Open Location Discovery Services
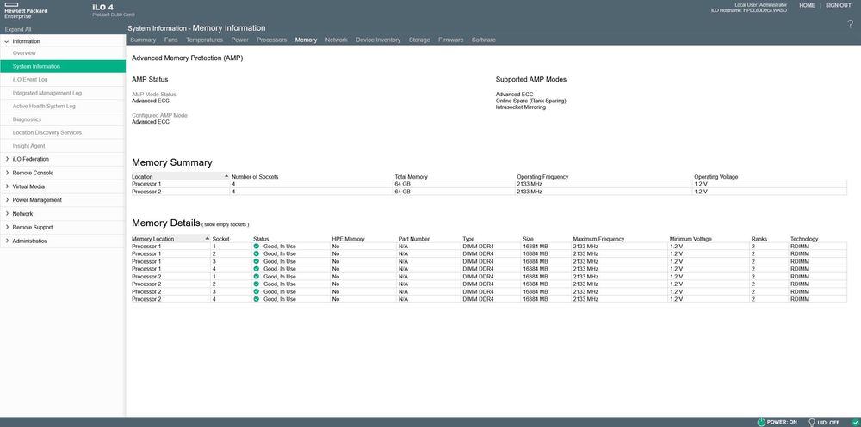 point(47,132)
